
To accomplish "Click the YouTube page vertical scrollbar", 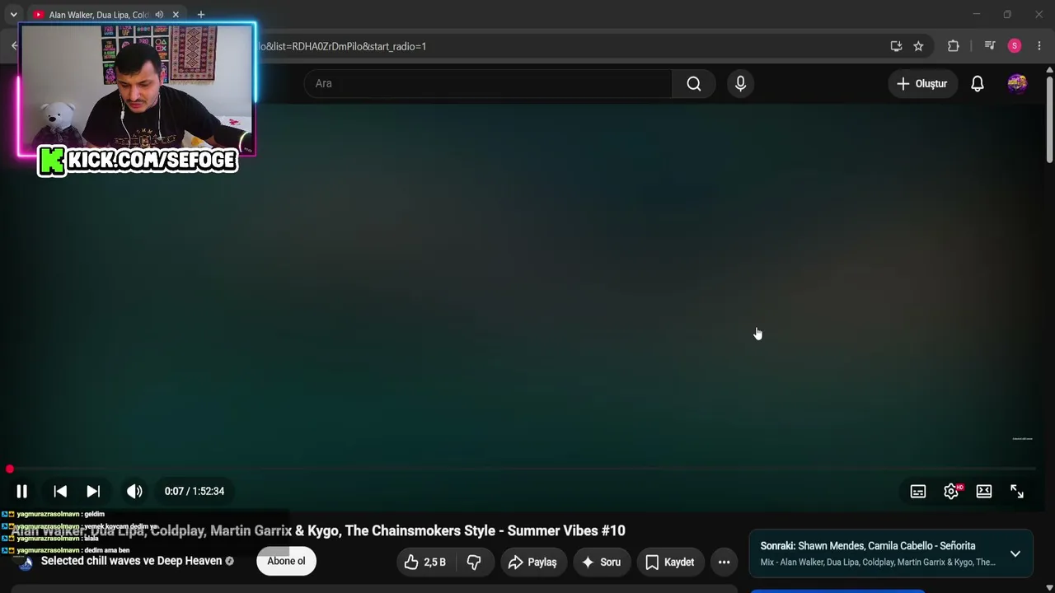I will tap(1049, 119).
